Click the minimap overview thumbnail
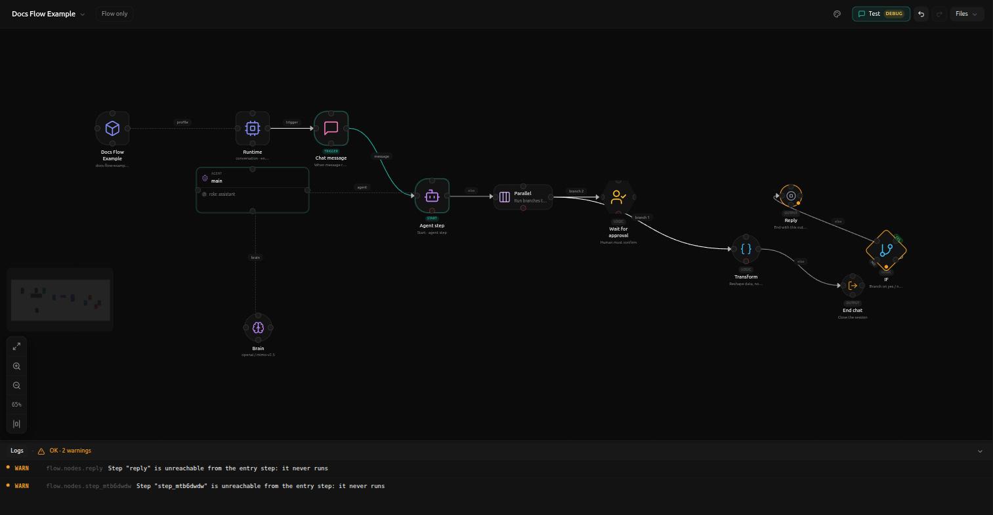Image resolution: width=993 pixels, height=515 pixels. (x=60, y=300)
